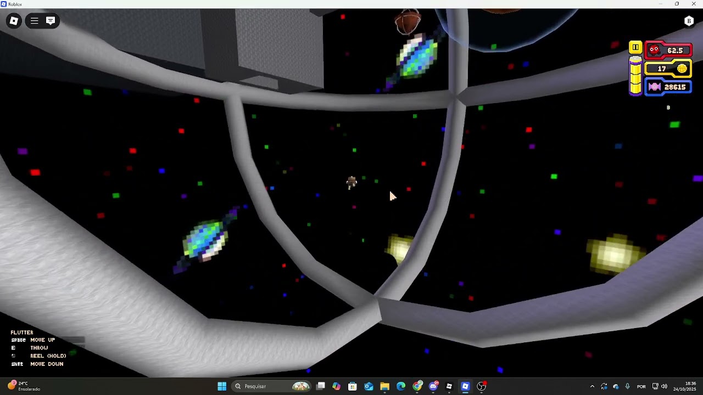
Task: Open the Roblox hamburger menu
Action: (x=34, y=21)
